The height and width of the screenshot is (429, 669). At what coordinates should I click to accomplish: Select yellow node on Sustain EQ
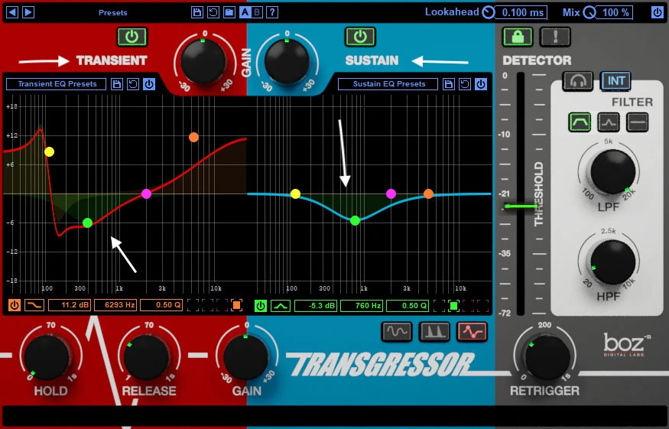[295, 194]
